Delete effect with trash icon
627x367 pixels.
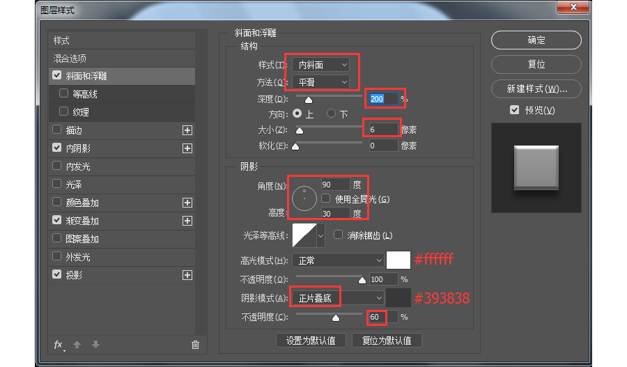195,345
